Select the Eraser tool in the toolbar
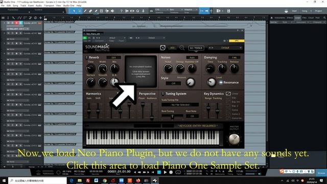This screenshot has height=184, width=327. pyautogui.click(x=90, y=11)
